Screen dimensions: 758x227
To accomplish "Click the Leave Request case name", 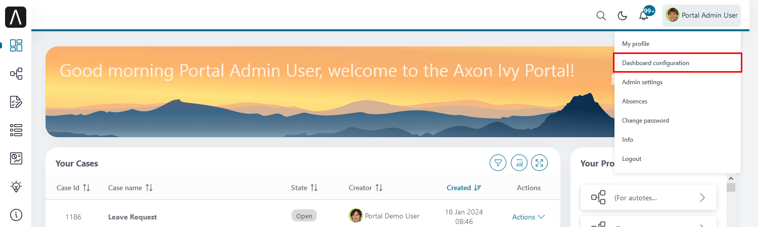I will click(132, 217).
